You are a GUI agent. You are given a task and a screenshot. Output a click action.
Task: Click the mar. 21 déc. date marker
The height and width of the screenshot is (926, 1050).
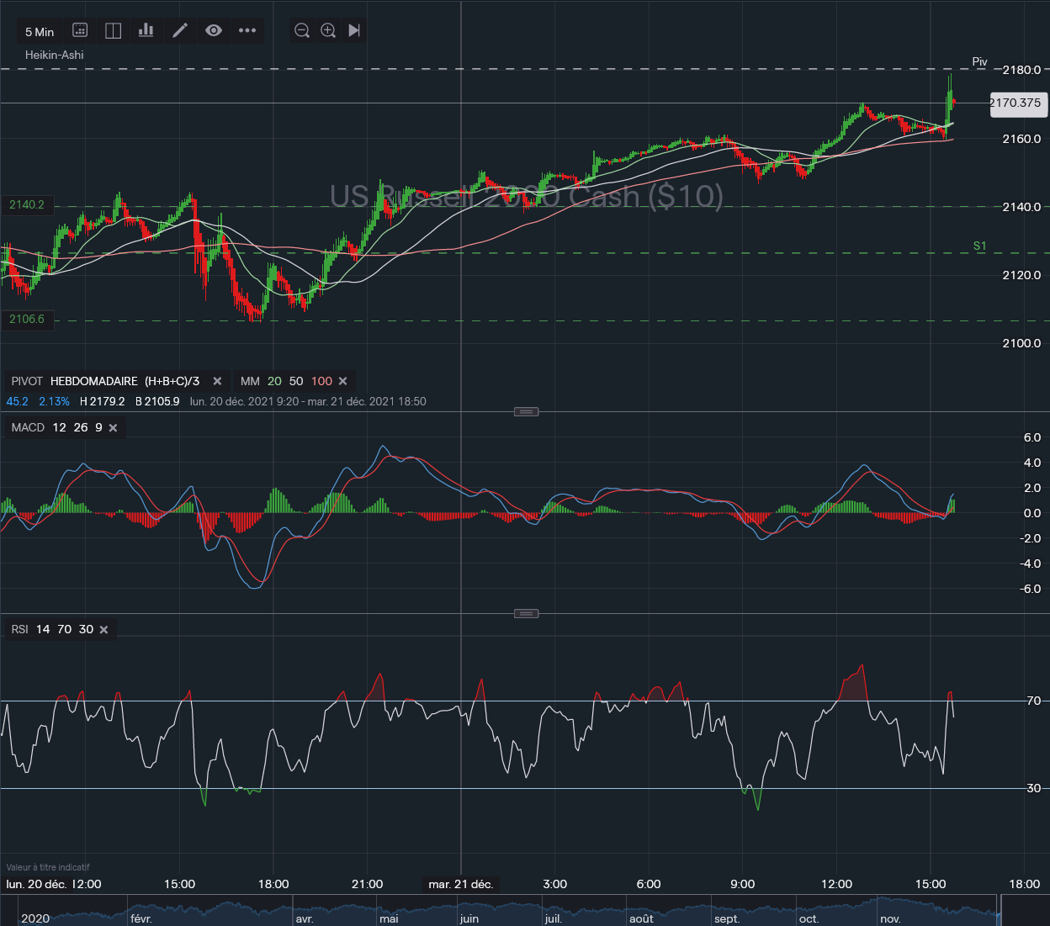coord(460,884)
